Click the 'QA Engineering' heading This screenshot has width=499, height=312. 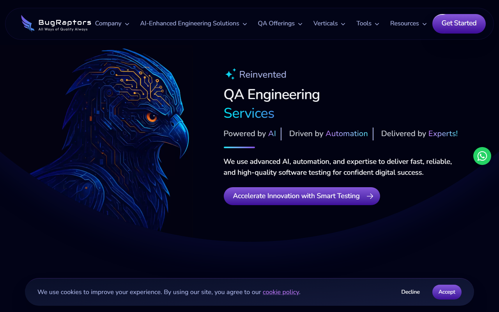coord(272,94)
